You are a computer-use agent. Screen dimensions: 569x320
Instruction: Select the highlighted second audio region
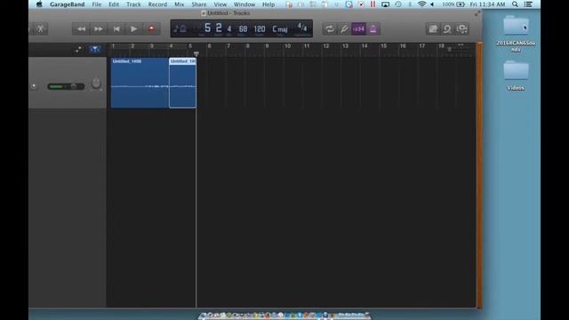182,83
